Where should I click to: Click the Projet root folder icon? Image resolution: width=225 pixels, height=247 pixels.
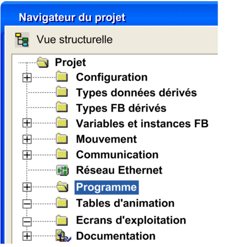click(43, 62)
